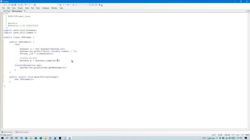Click the Open file folder icon
This screenshot has width=250, height=140.
(x=9, y=5)
